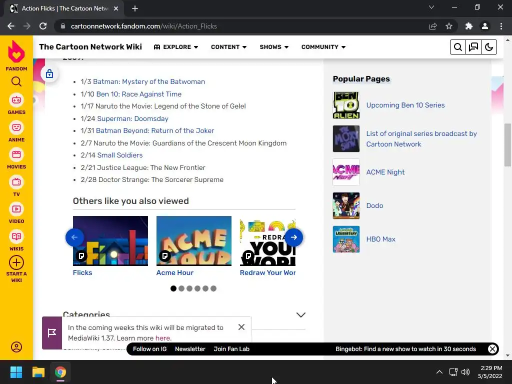Click the Dodo page thumbnail
The width and height of the screenshot is (512, 384).
[346, 205]
